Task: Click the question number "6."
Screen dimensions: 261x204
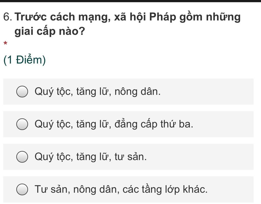Action: [8, 17]
